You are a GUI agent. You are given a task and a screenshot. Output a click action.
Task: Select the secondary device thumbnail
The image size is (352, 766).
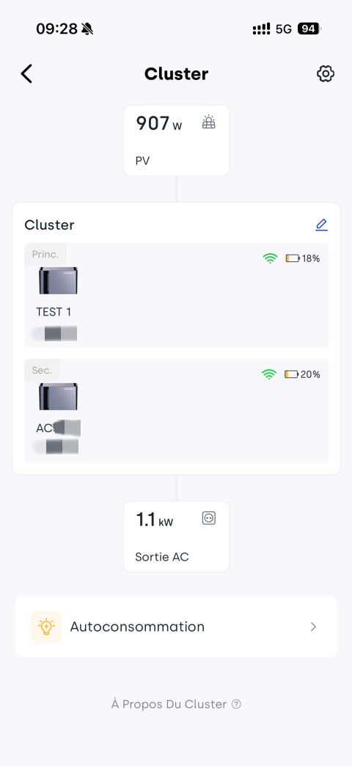tap(59, 396)
